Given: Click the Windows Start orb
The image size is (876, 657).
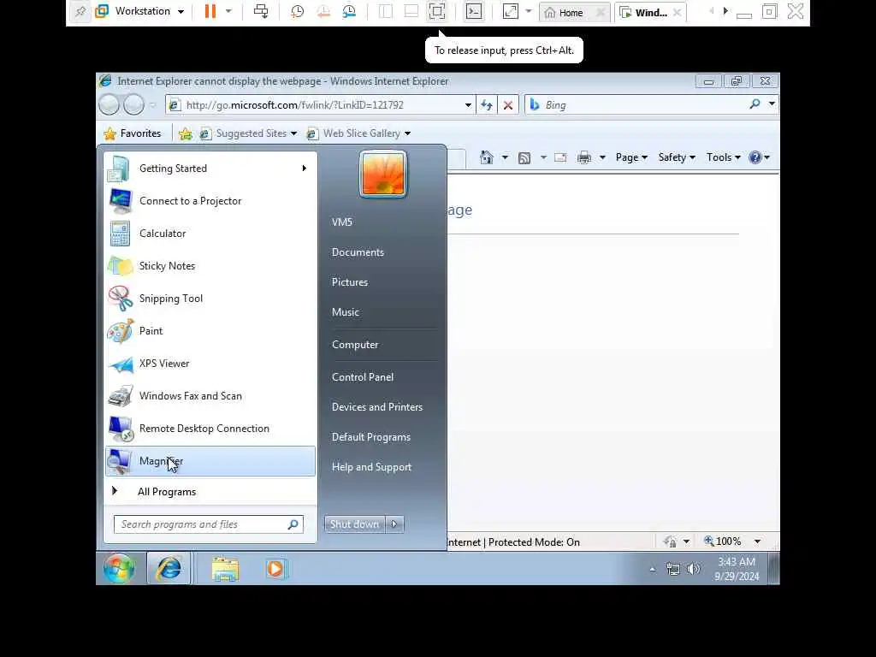Looking at the screenshot, I should coord(119,569).
